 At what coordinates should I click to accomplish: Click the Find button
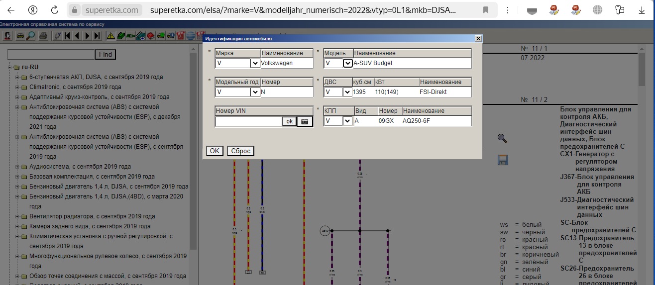coord(106,54)
